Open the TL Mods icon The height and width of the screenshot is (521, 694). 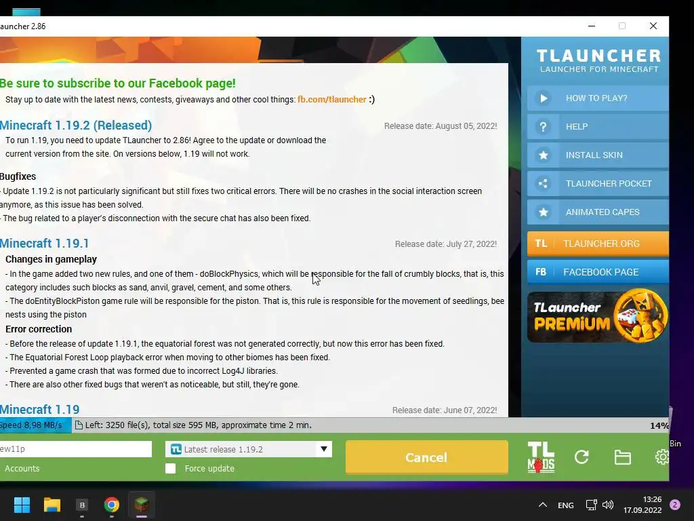point(541,457)
